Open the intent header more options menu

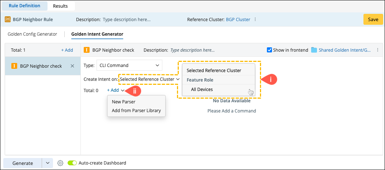tap(377, 50)
